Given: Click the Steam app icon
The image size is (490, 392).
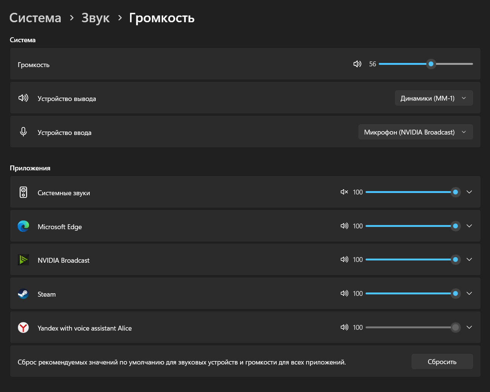Looking at the screenshot, I should (23, 294).
